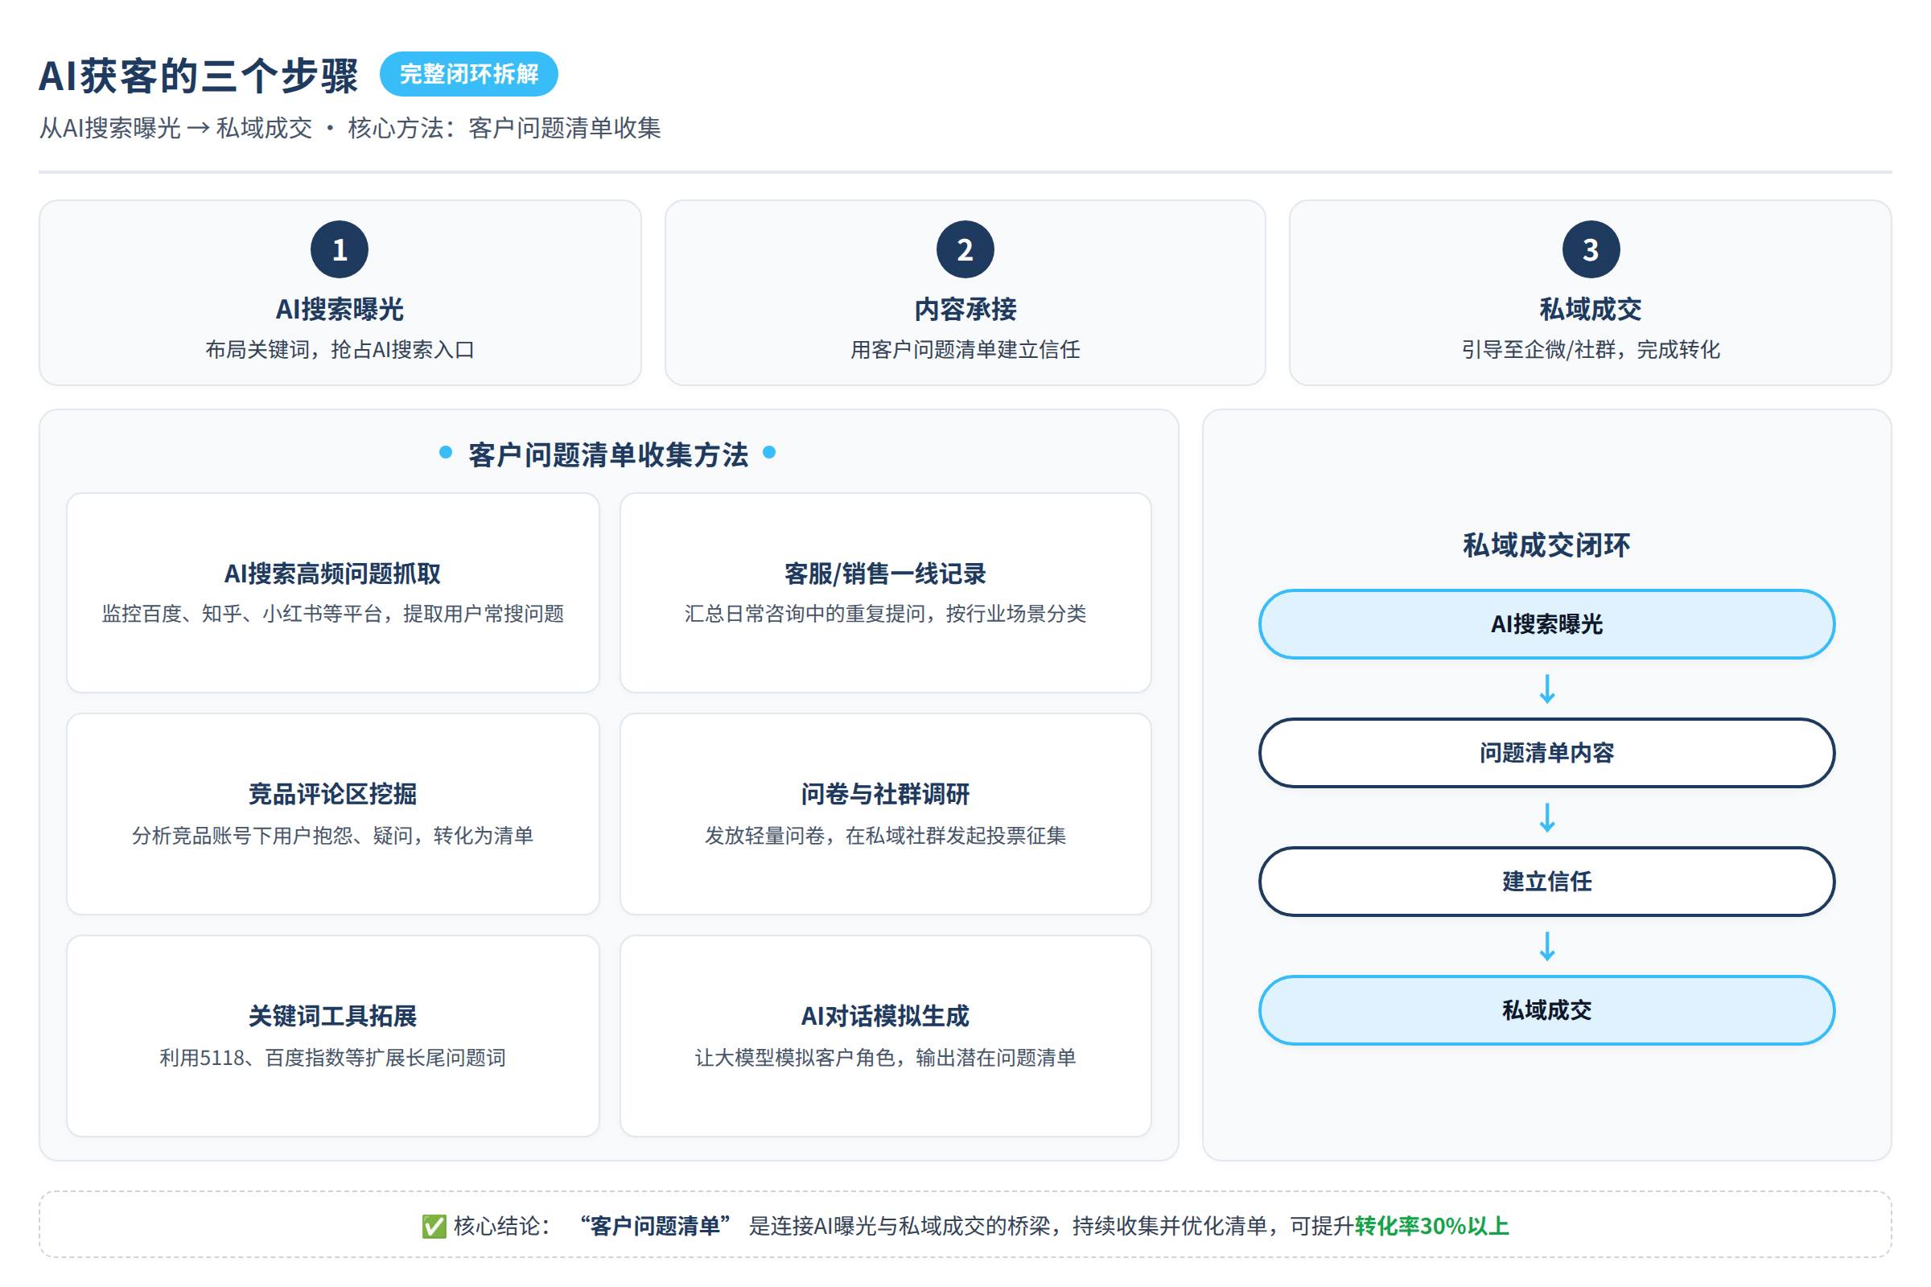Select the AI搜索曝光 step card heading
The width and height of the screenshot is (1931, 1287).
coord(339,310)
